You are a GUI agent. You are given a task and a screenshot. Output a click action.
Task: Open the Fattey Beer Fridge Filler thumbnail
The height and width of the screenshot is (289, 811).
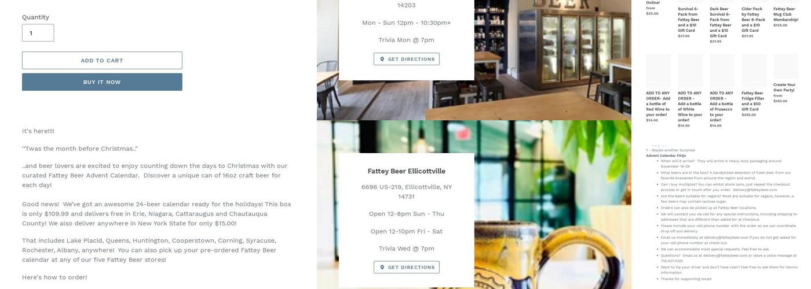pyautogui.click(x=754, y=71)
